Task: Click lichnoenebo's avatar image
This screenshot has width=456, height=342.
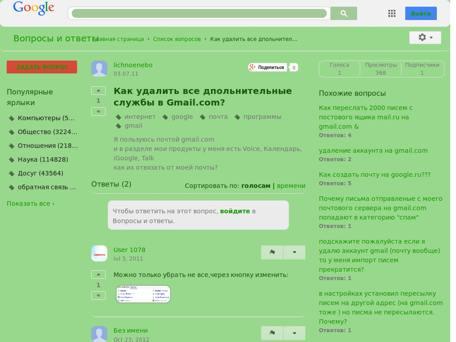Action: click(x=99, y=69)
